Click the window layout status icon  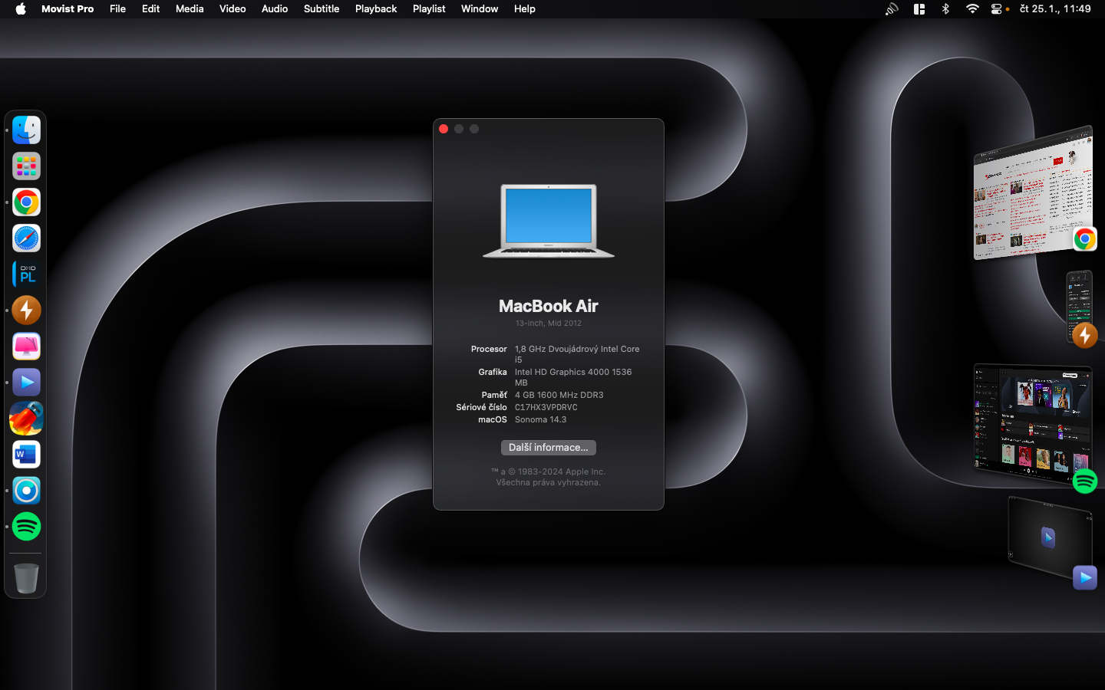[919, 9]
